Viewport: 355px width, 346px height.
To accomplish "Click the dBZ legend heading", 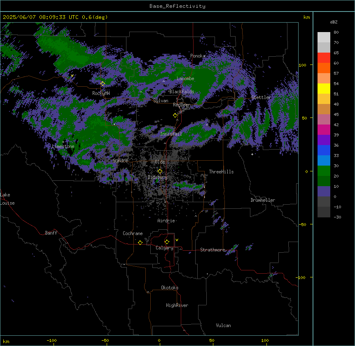I will point(334,22).
